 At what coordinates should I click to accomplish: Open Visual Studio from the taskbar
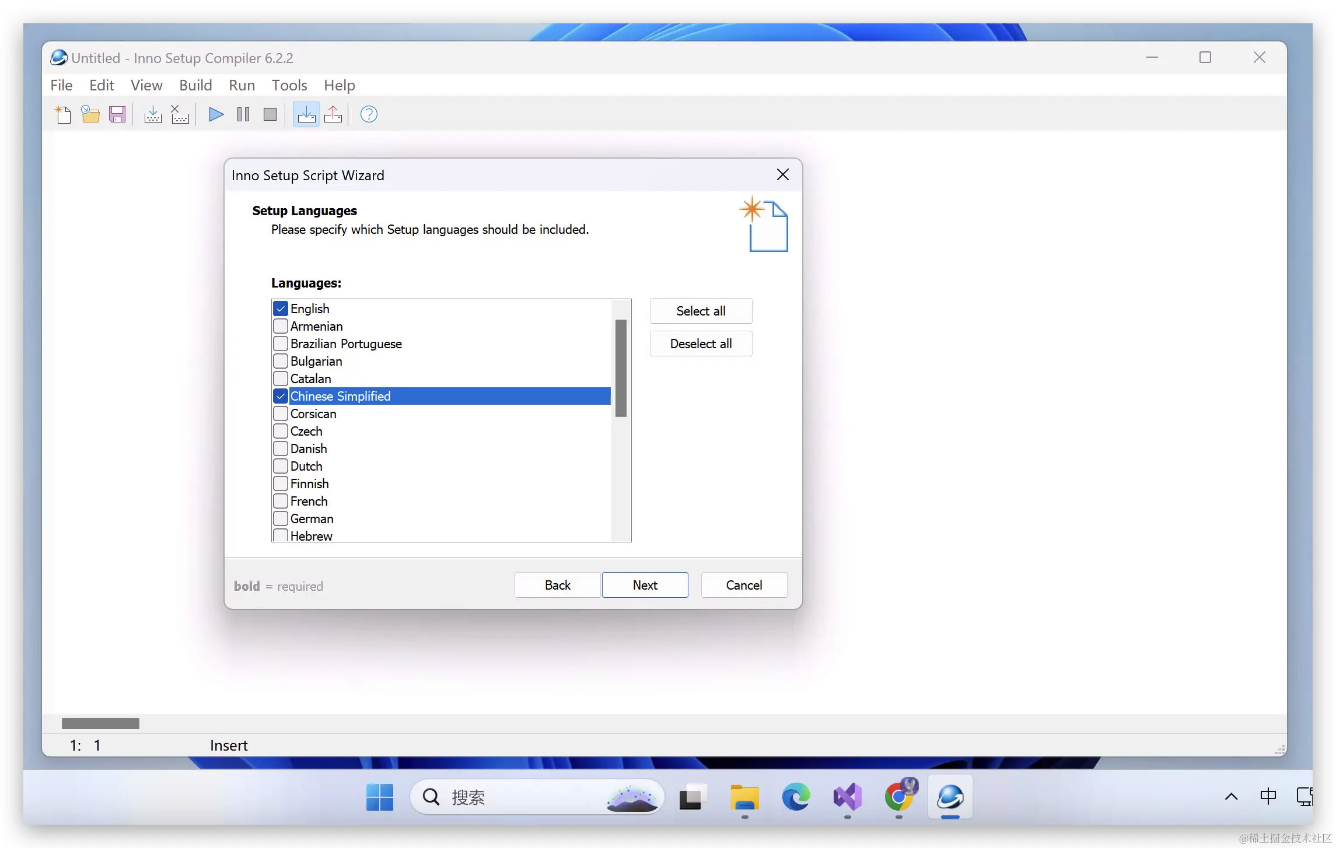847,797
